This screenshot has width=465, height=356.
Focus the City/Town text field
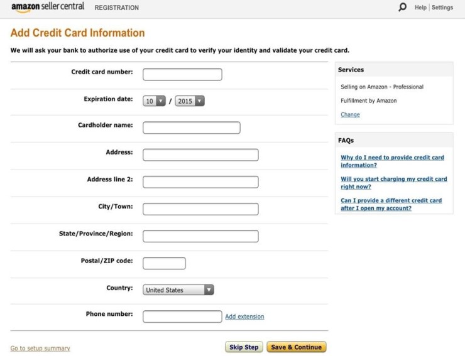pyautogui.click(x=200, y=209)
